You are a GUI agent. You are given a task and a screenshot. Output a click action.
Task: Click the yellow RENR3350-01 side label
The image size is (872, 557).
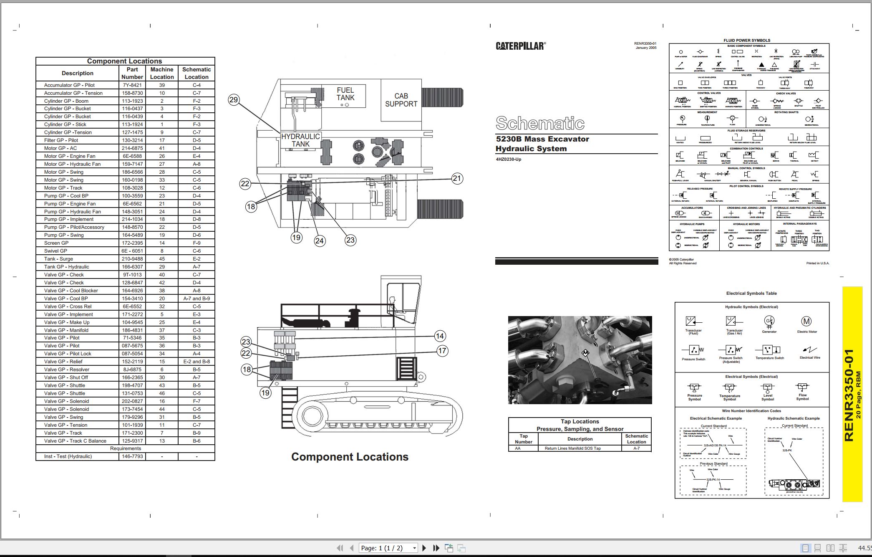[x=852, y=395]
